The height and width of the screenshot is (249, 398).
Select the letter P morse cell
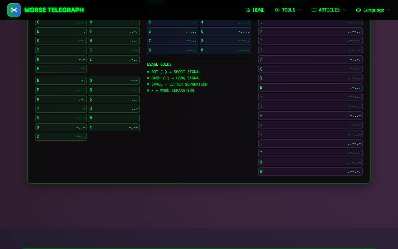(61, 90)
